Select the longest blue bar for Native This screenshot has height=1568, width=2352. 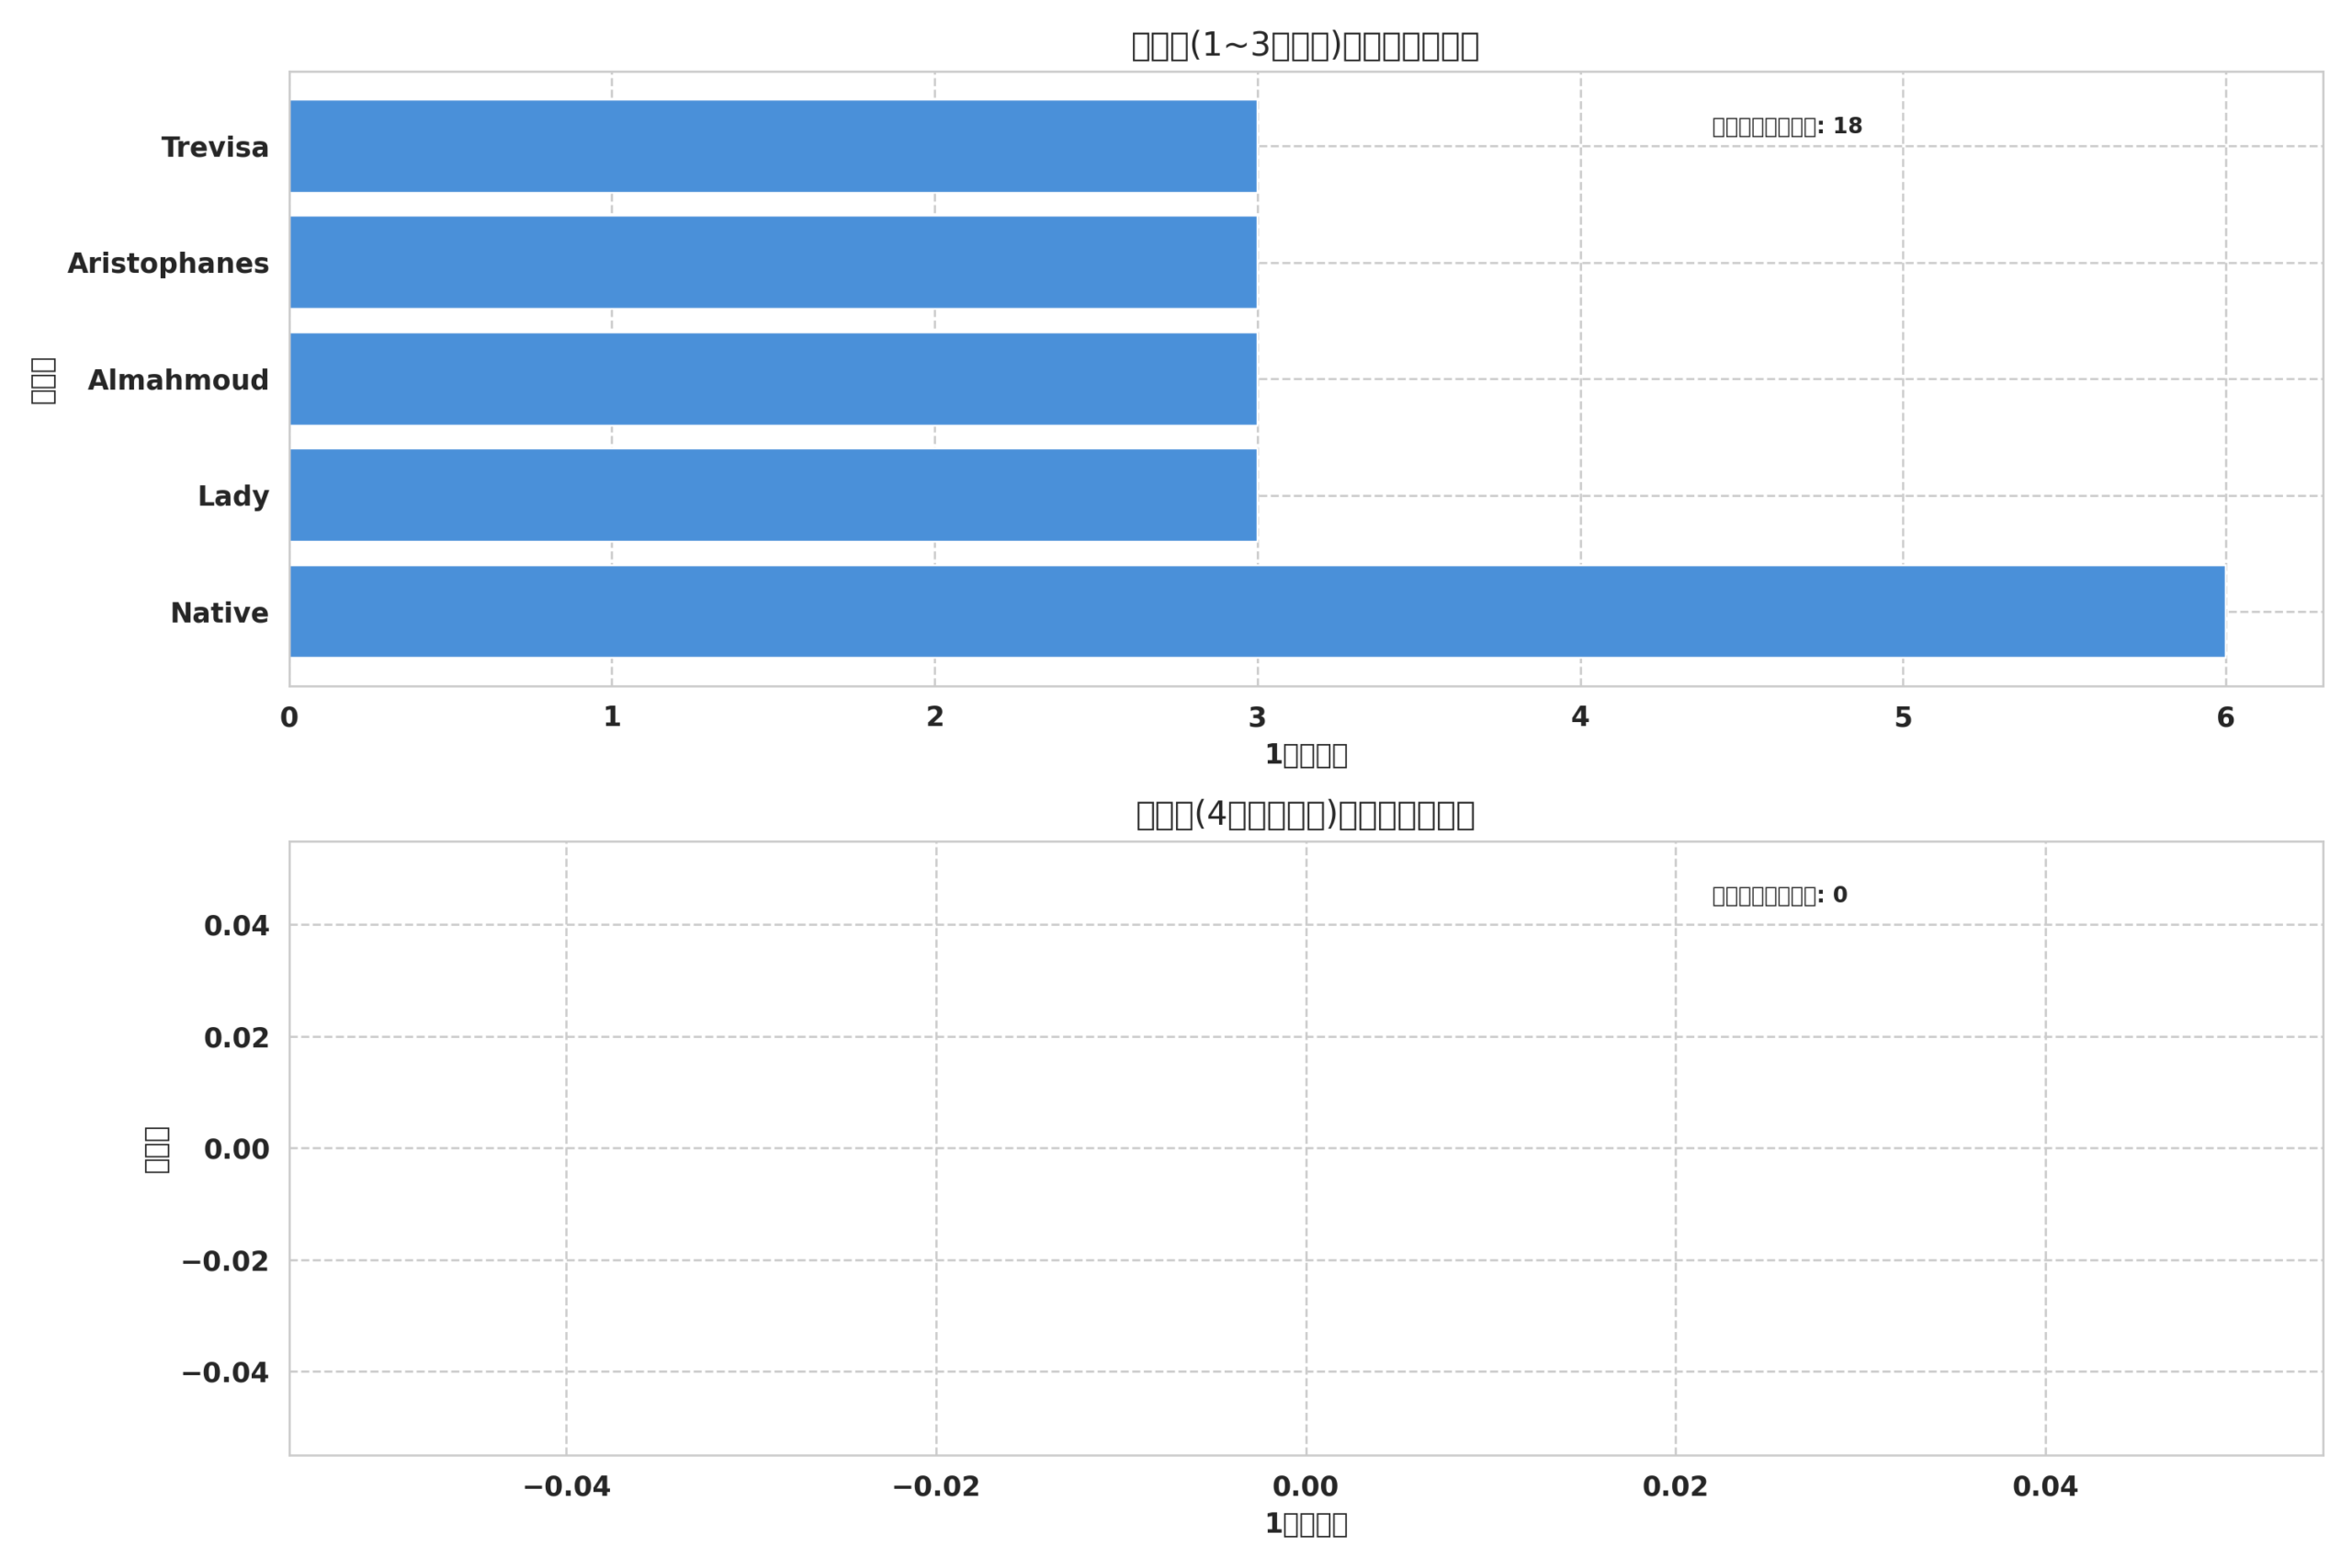[1257, 612]
